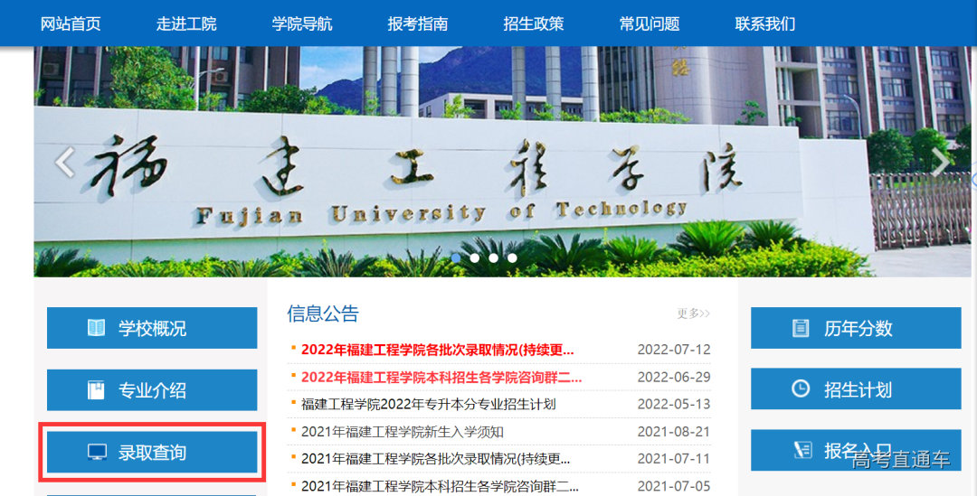This screenshot has height=496, width=977.
Task: Open the 2022年福建工程学院本科招生各学院咨询群 announcement
Action: (441, 377)
